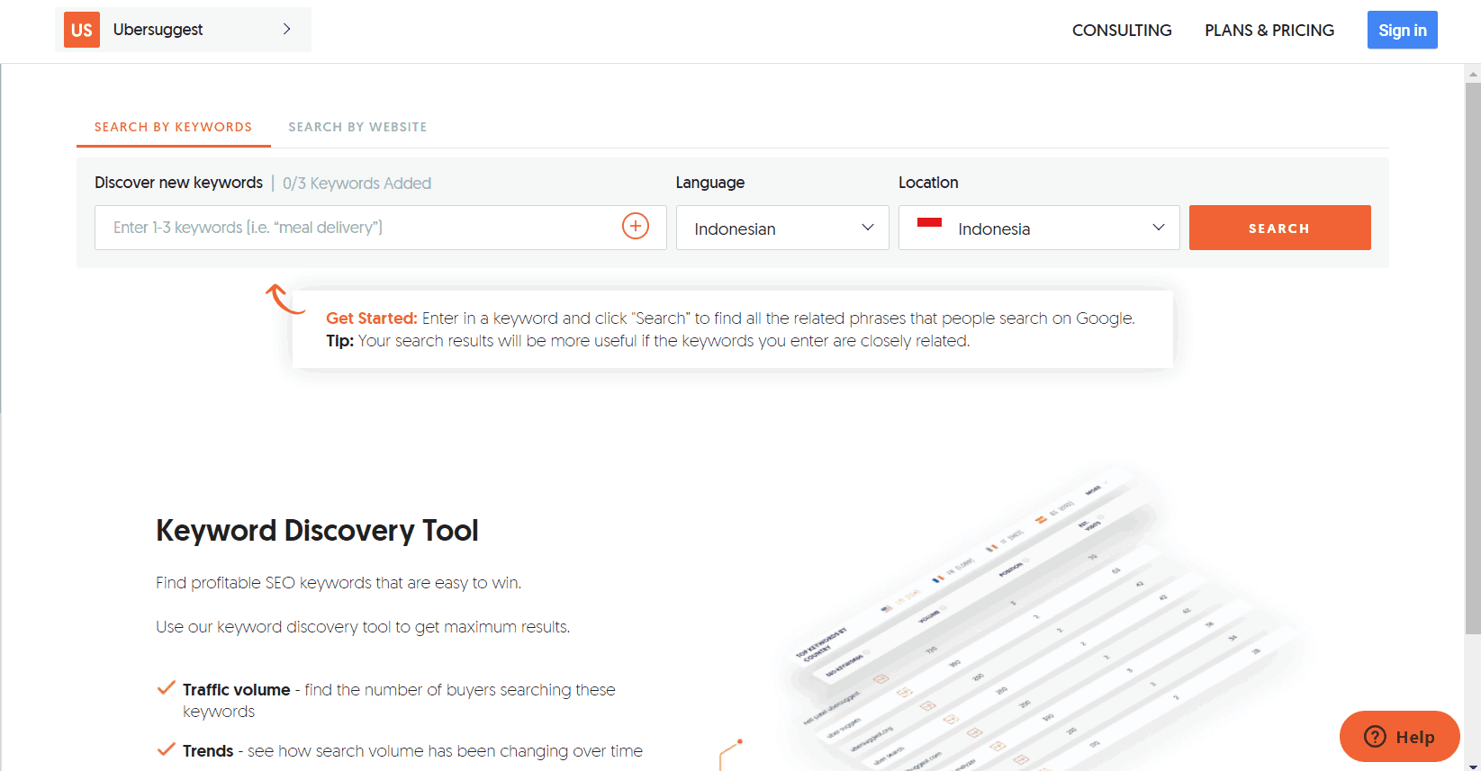Click the 'Traffic volume' bold text
1481x771 pixels.
[236, 690]
